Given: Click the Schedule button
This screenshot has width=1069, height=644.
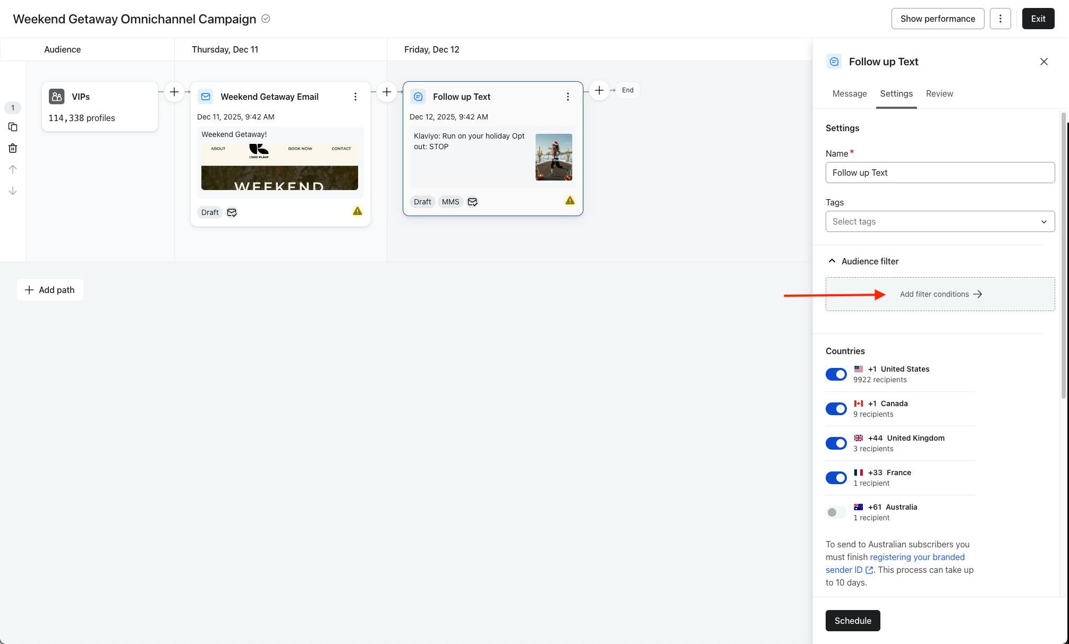Looking at the screenshot, I should (x=853, y=621).
